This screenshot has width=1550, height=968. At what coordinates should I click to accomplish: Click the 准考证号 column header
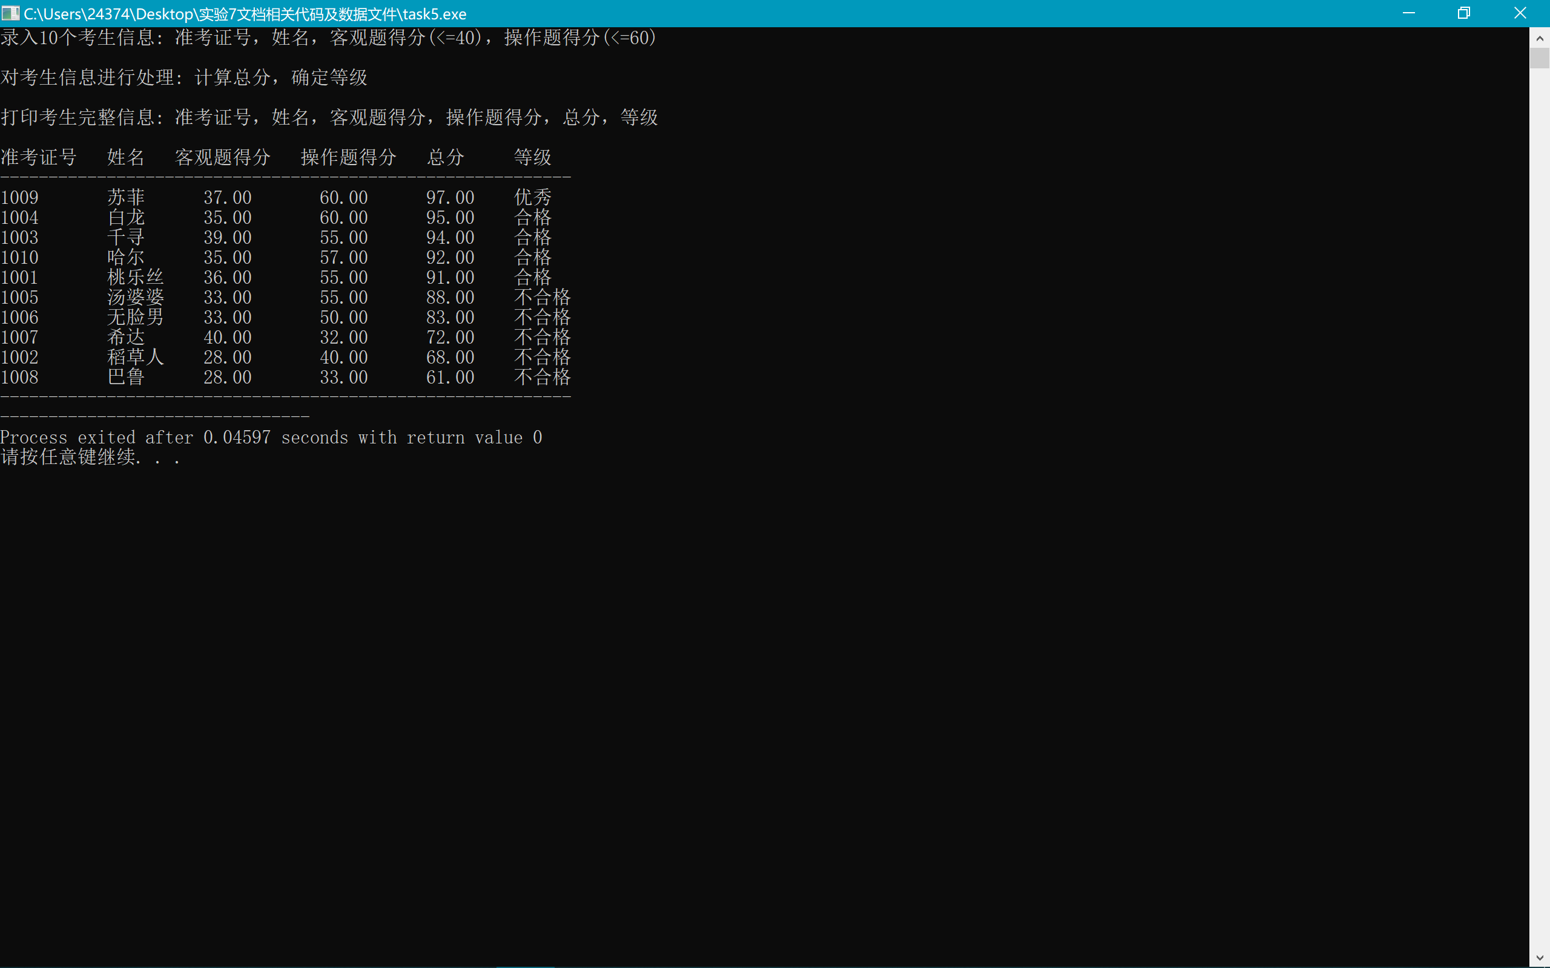tap(38, 157)
